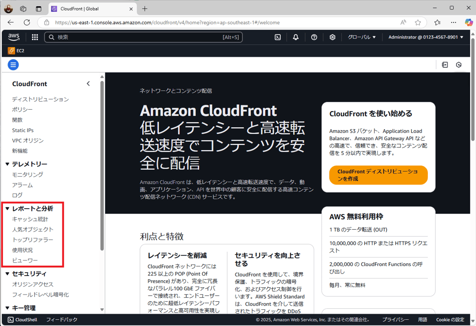This screenshot has height=326, width=476.
Task: Open ポリシー in the sidebar
Action: [x=22, y=109]
